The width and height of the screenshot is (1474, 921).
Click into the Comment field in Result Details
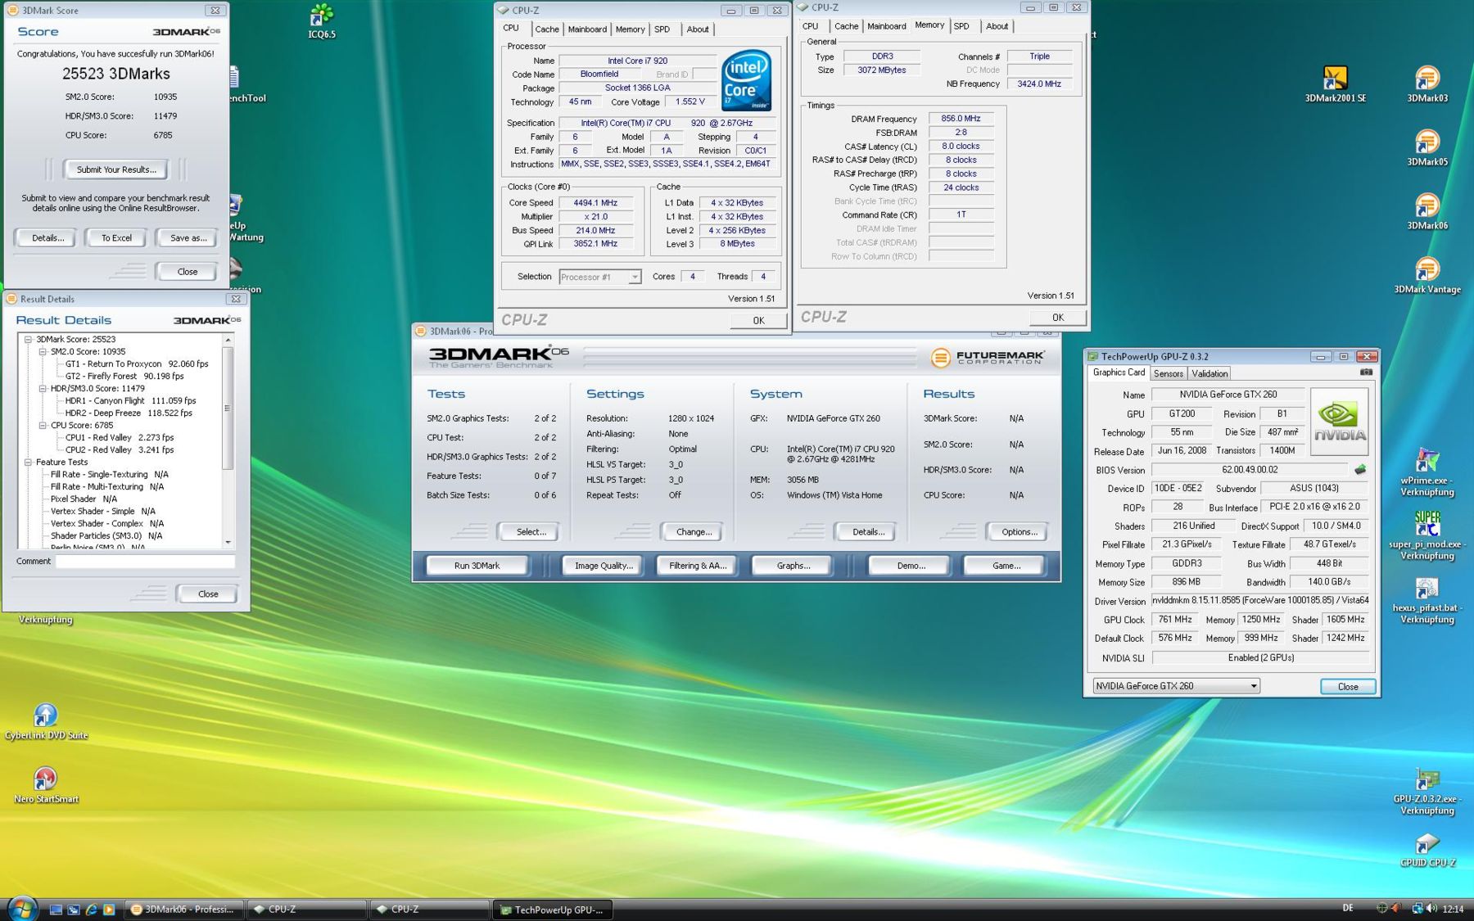pos(145,561)
